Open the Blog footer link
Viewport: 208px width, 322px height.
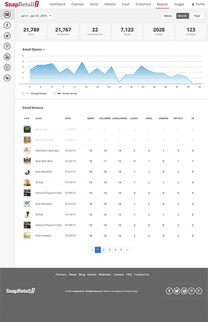point(82,275)
